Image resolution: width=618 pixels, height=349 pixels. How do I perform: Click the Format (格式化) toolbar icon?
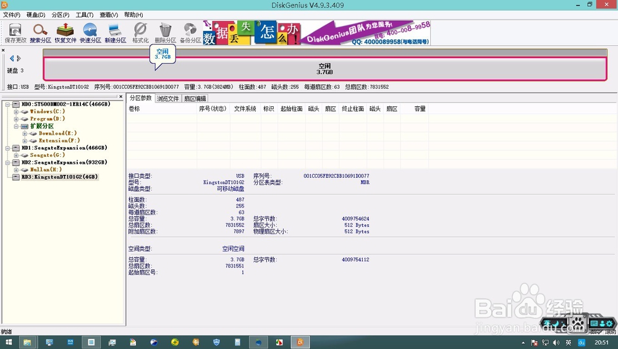click(140, 33)
